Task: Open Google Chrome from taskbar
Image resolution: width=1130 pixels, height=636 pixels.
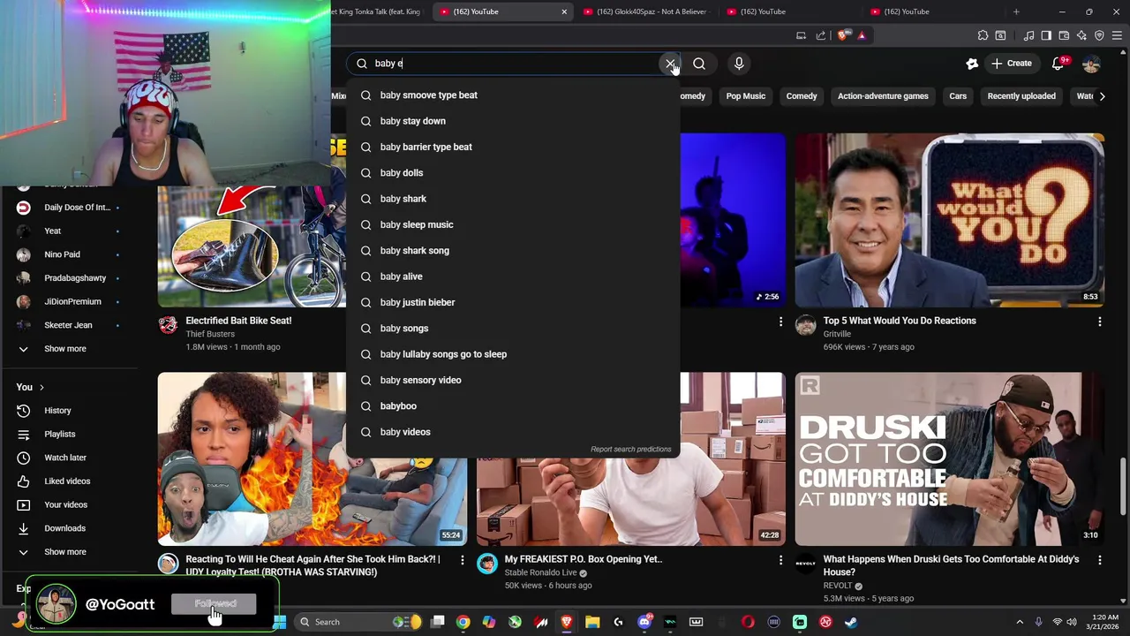Action: [x=463, y=622]
